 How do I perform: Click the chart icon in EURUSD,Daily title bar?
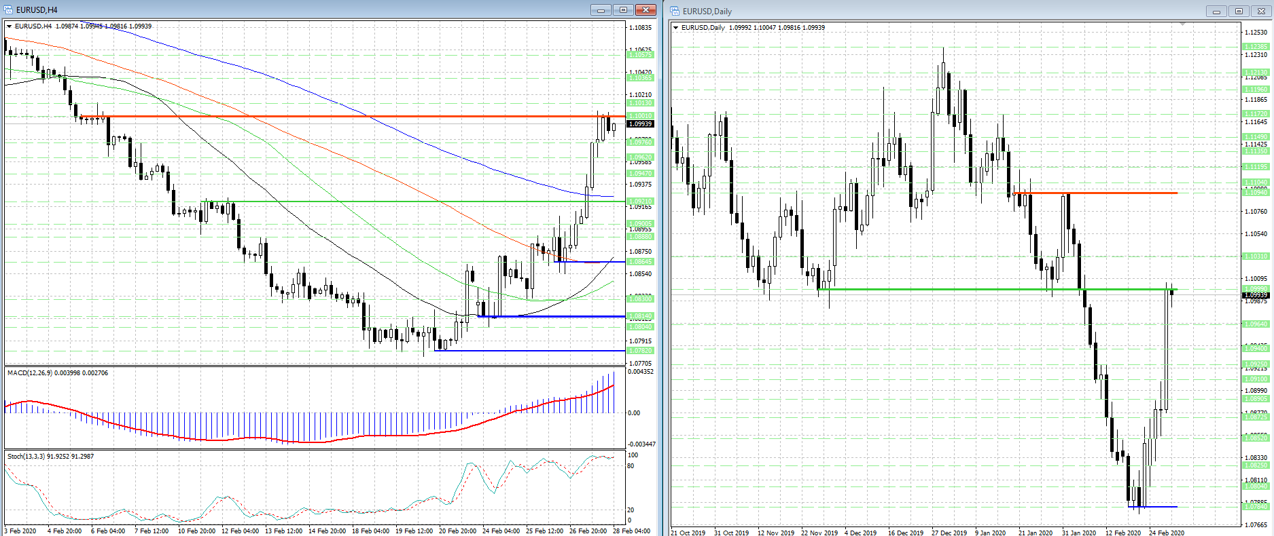pos(675,11)
